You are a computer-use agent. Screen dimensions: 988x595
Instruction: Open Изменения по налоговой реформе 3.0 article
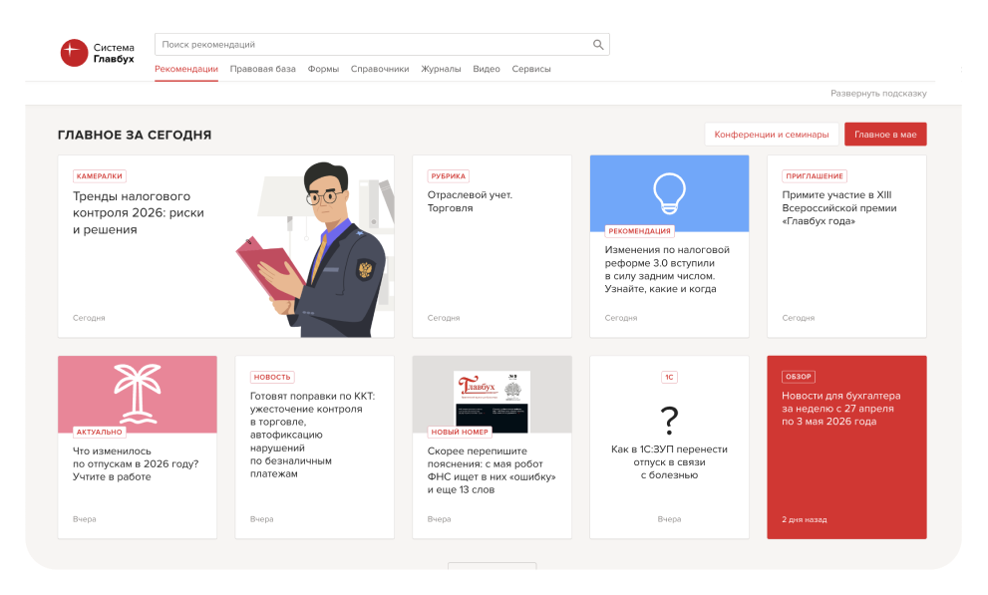coord(667,269)
